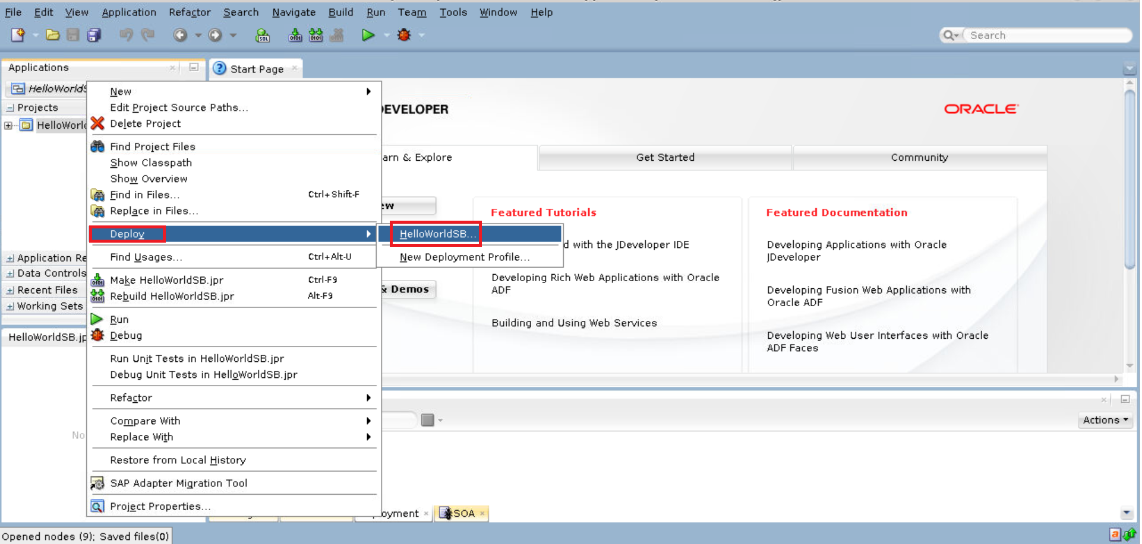Open the Actions dropdown in the log pane
The image size is (1142, 544).
(1105, 420)
